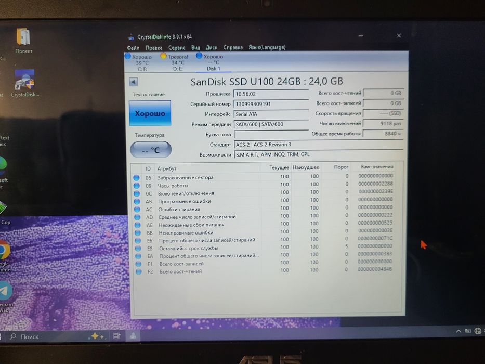The image size is (485, 364).
Task: Click status circle for row AD
Action: click(137, 217)
